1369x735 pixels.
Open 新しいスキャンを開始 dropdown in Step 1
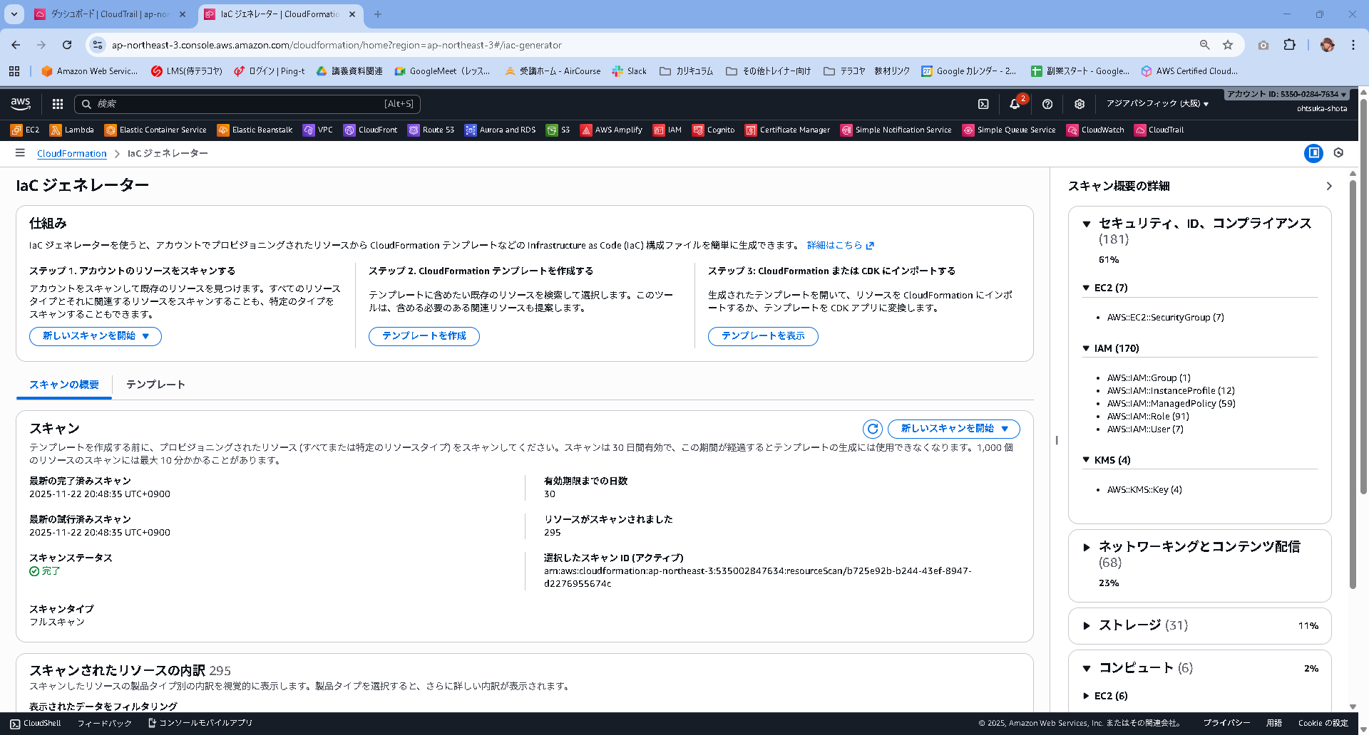[x=96, y=336]
